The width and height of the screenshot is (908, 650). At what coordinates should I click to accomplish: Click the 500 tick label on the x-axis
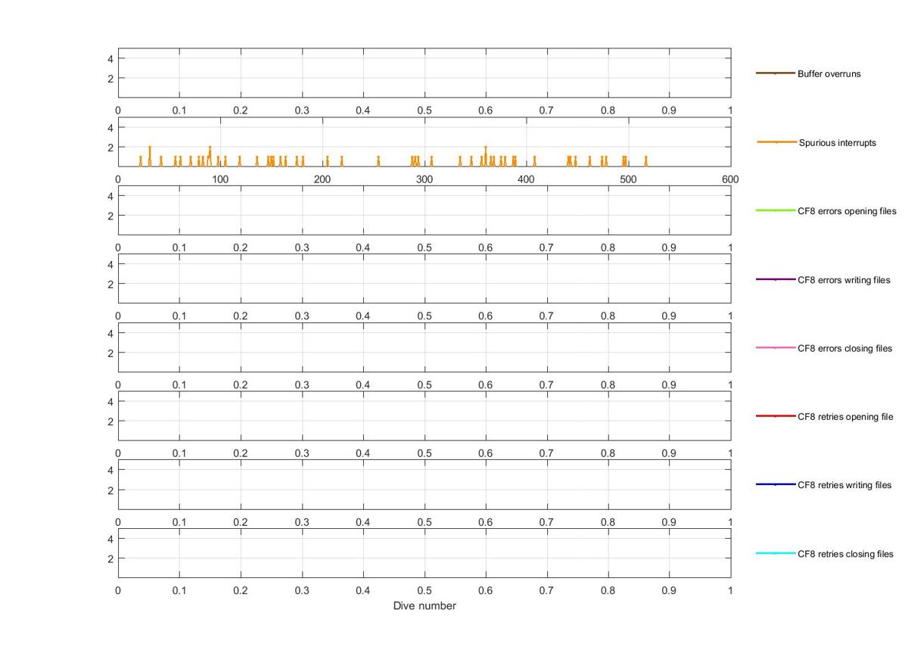pyautogui.click(x=628, y=179)
